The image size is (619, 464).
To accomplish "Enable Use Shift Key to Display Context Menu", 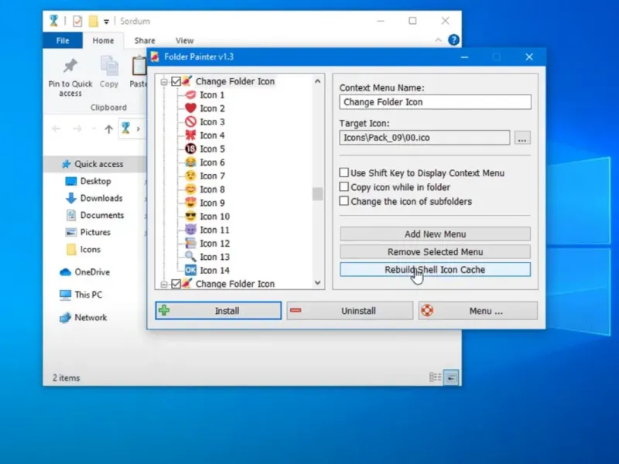I will [x=344, y=172].
